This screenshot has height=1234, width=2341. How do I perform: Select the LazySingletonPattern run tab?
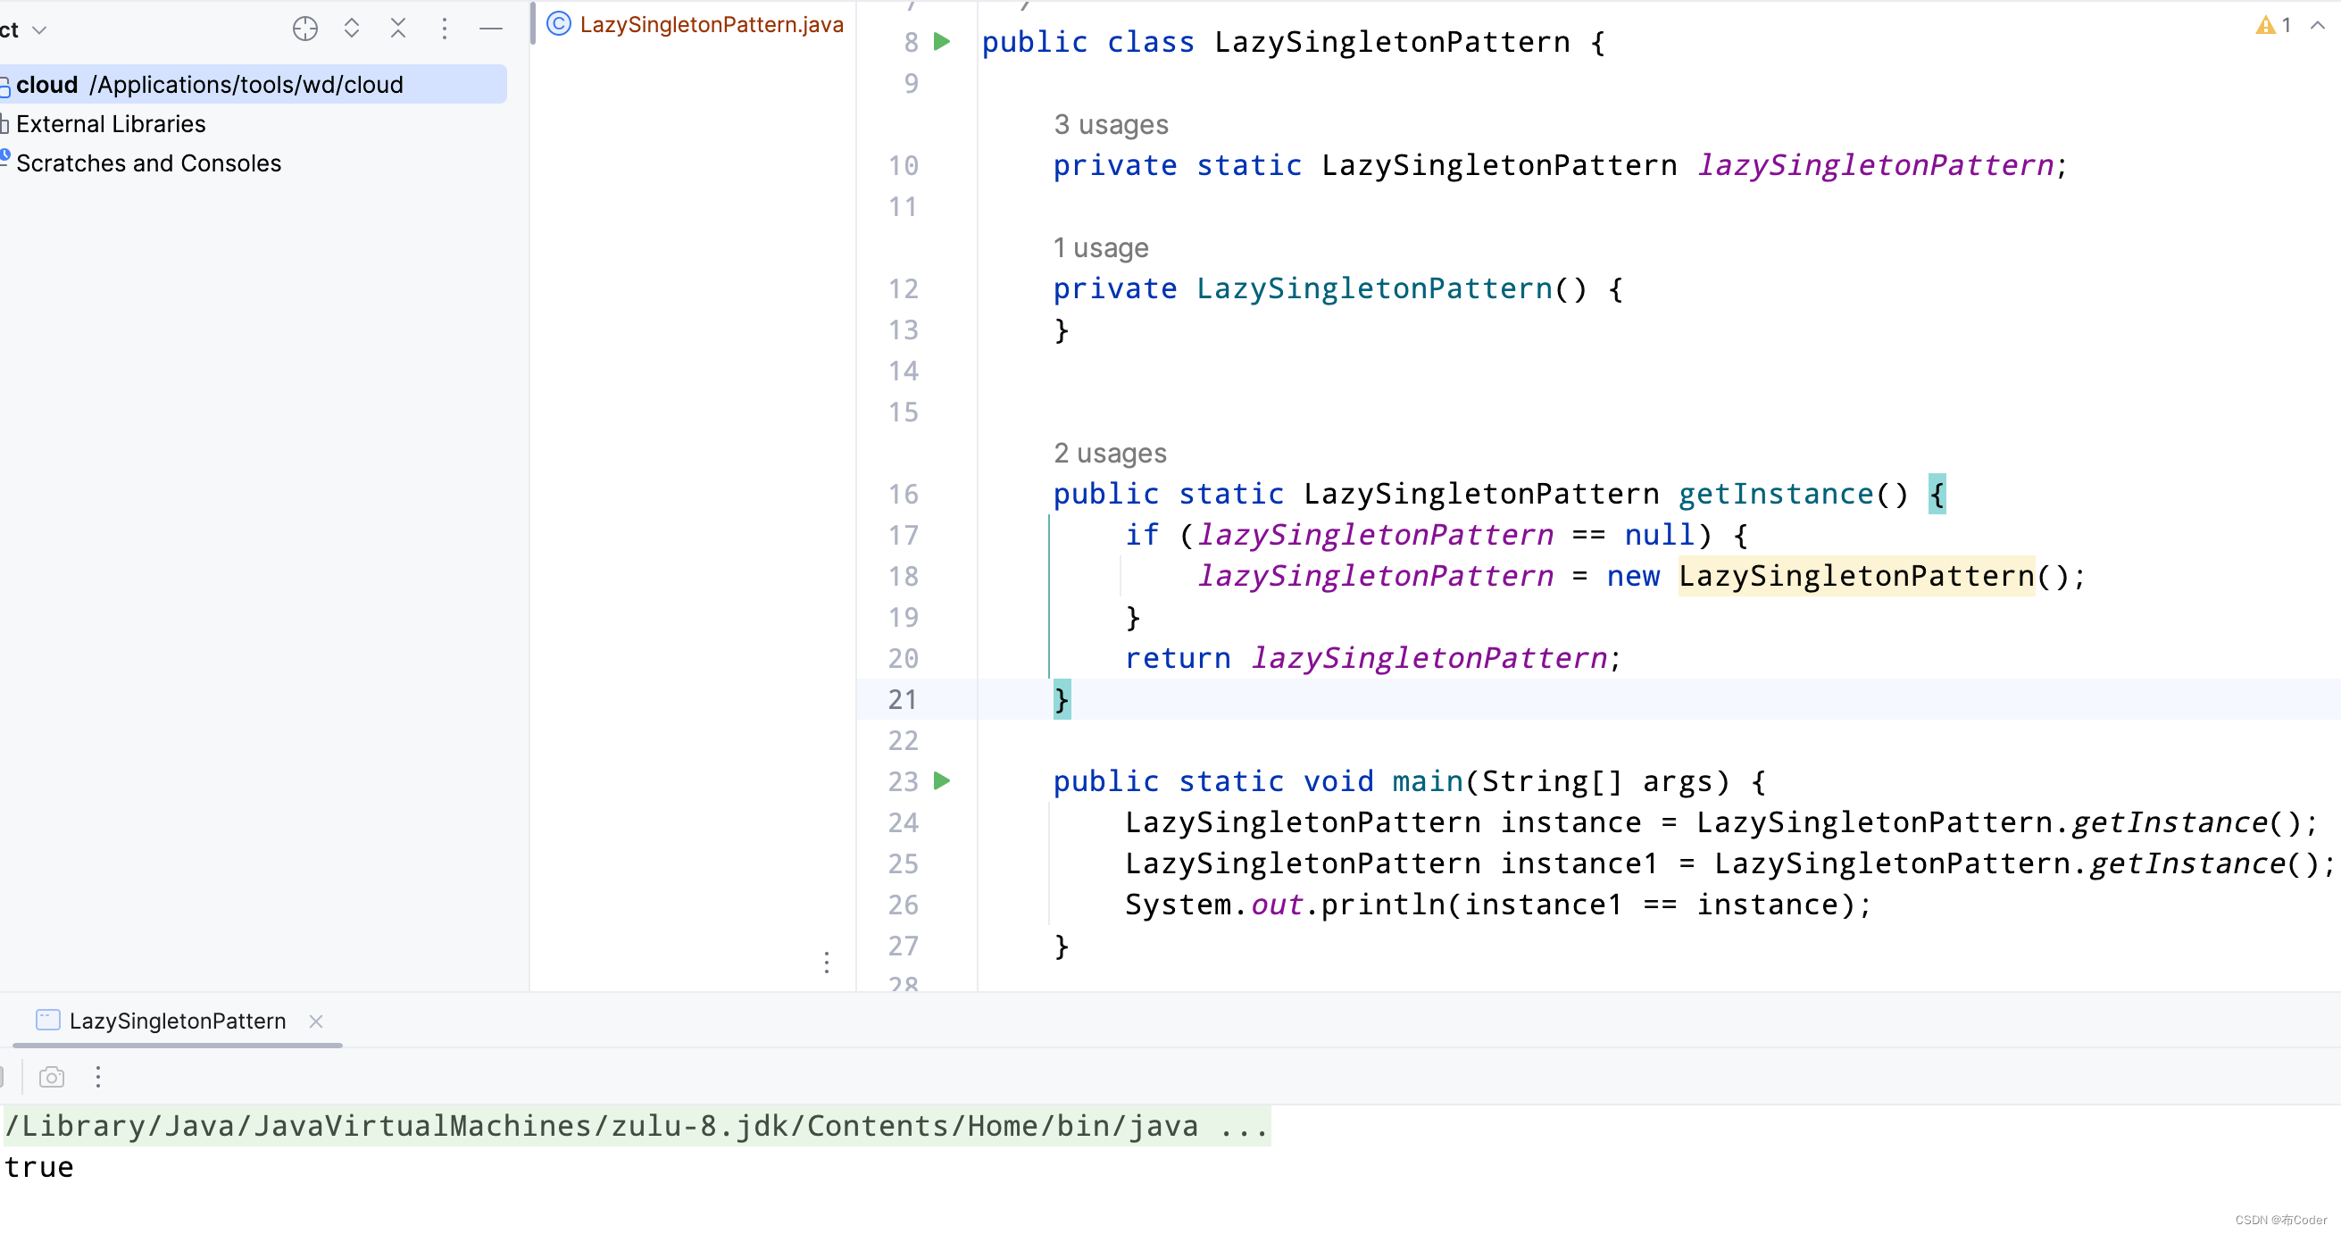click(177, 1021)
